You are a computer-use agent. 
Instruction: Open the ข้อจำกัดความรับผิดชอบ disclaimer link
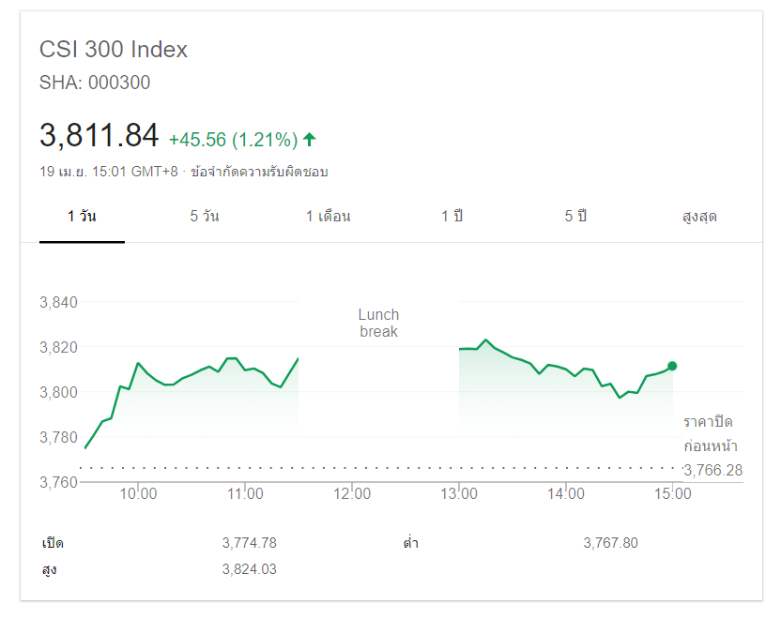[259, 172]
